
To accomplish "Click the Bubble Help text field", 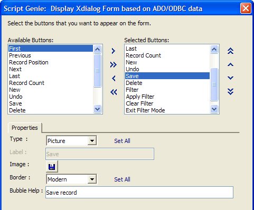I will click(139, 193).
